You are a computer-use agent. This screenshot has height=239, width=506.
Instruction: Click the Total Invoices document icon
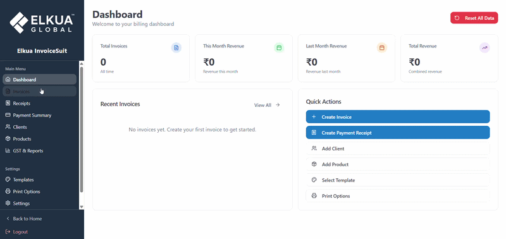[x=176, y=47]
